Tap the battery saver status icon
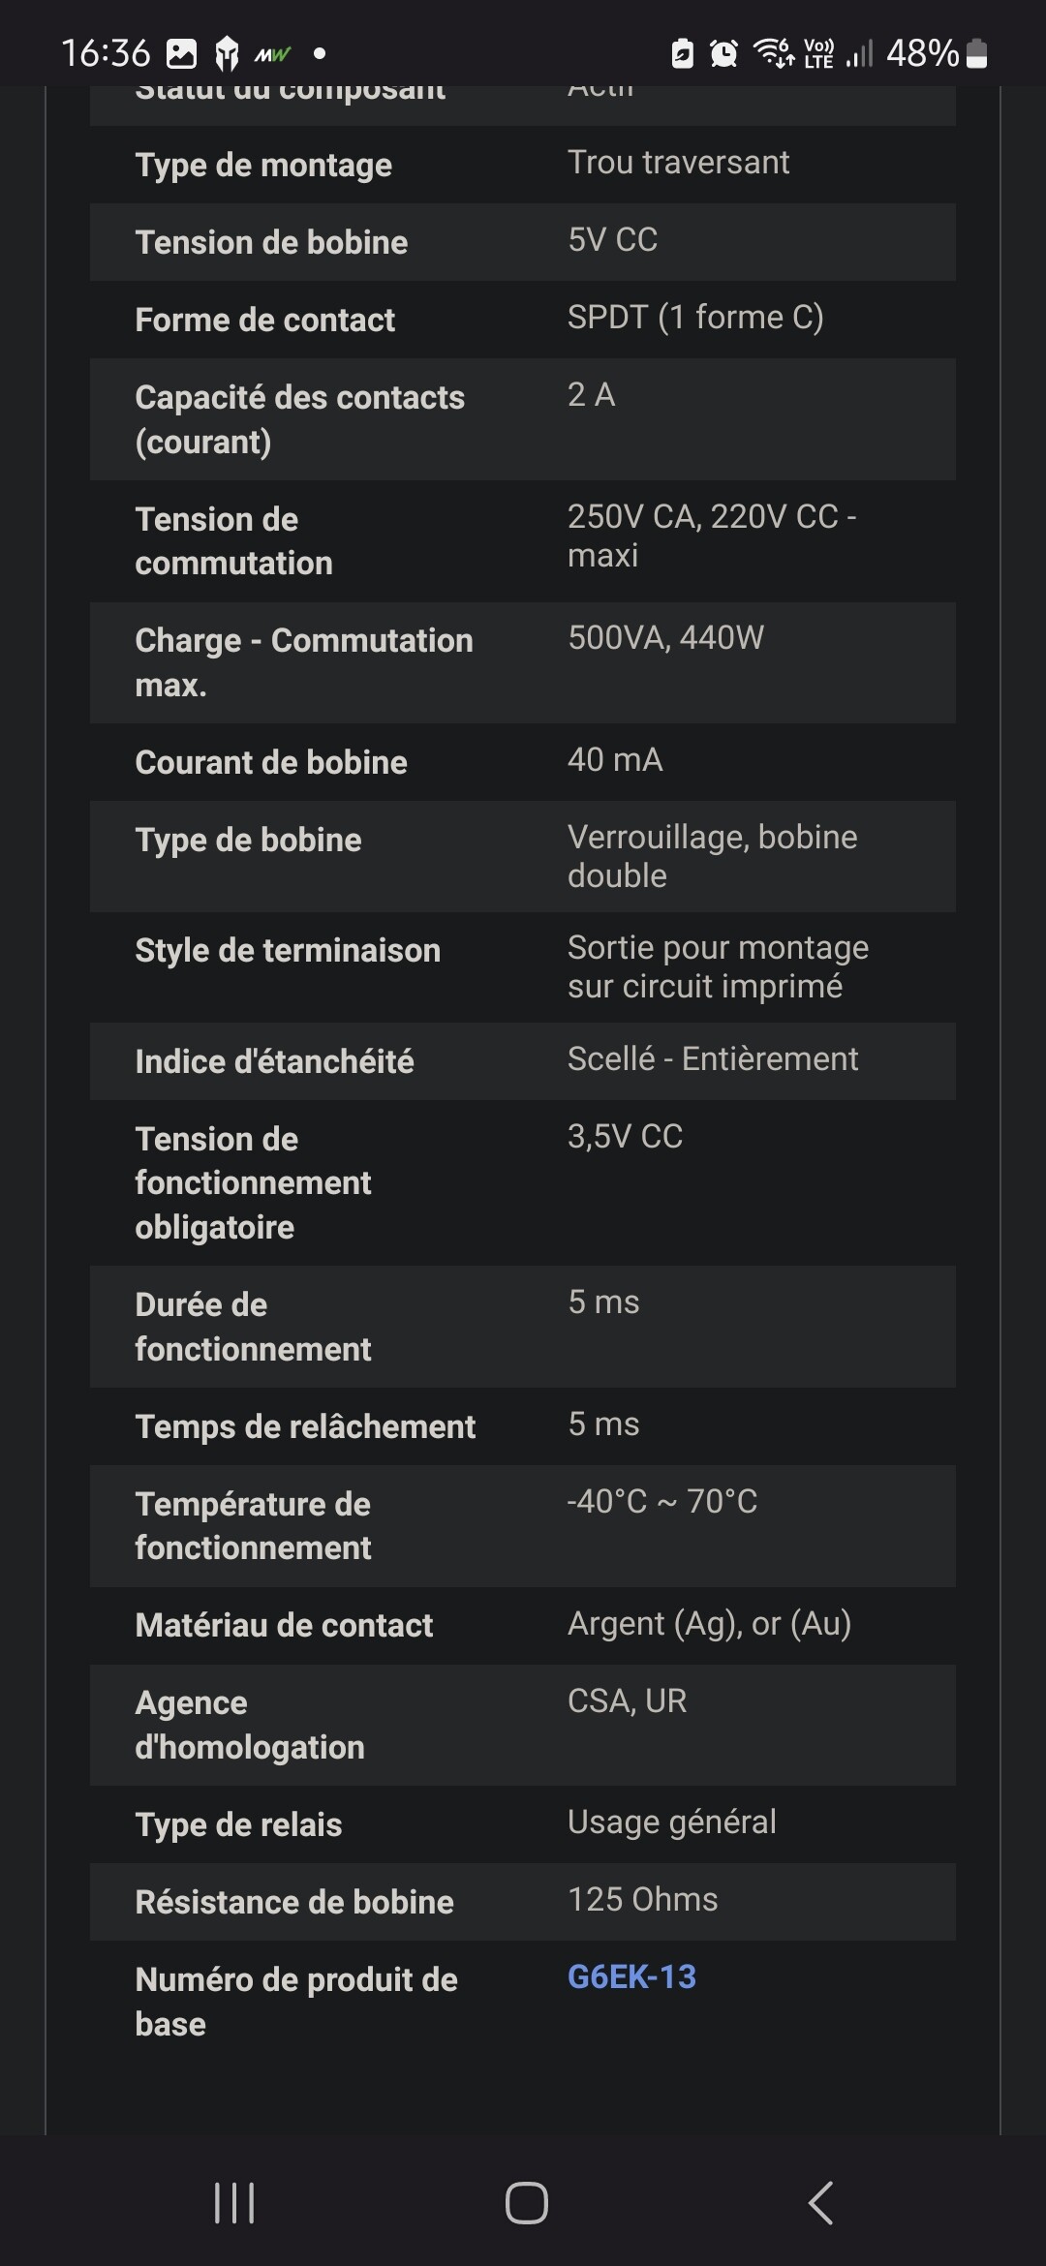 pyautogui.click(x=683, y=52)
